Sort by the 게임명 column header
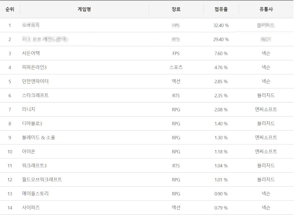 pos(84,9)
